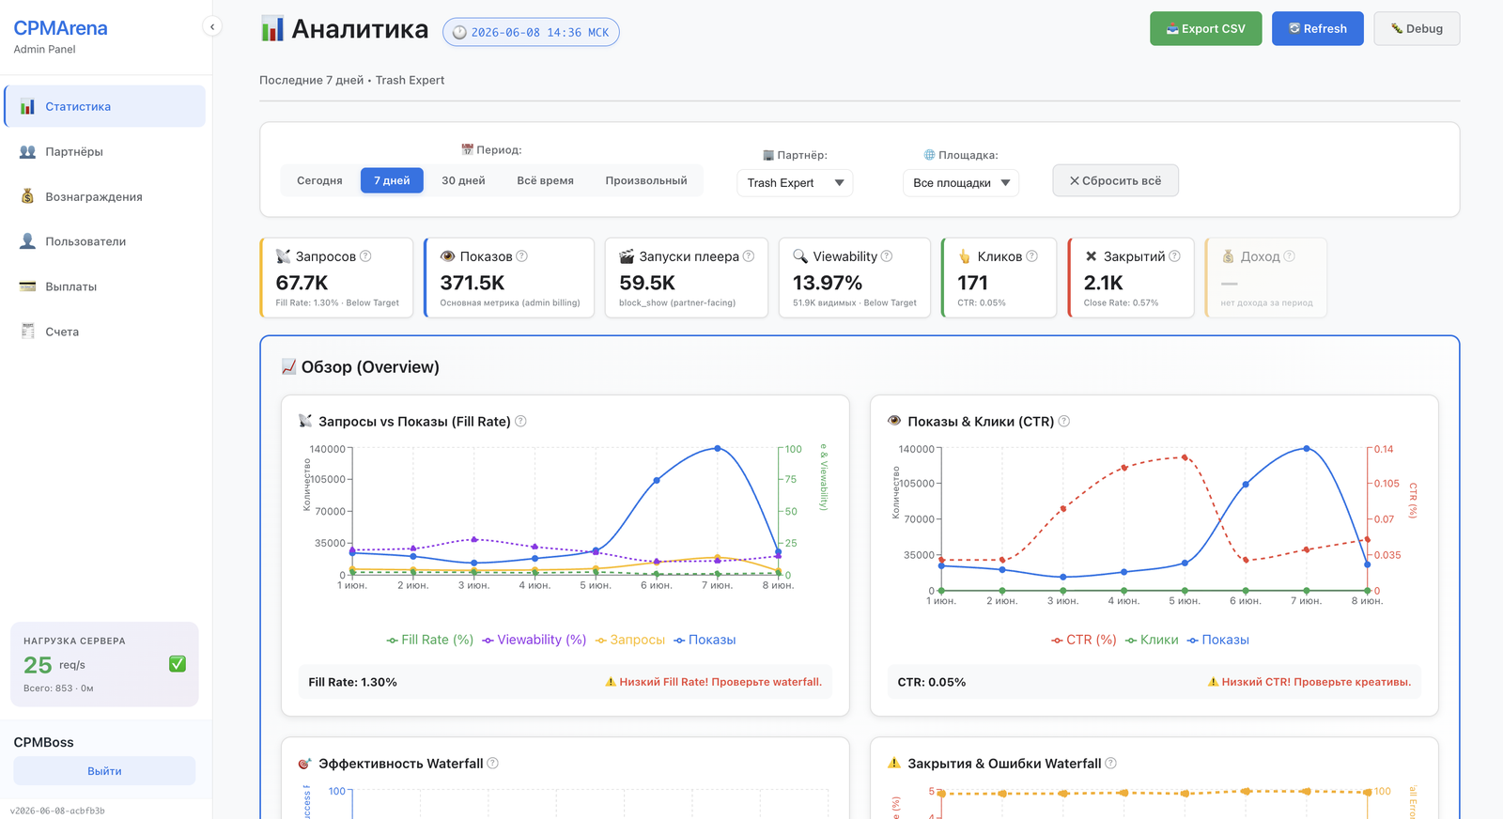Collapse the sidebar with the chevron button

pyautogui.click(x=212, y=26)
